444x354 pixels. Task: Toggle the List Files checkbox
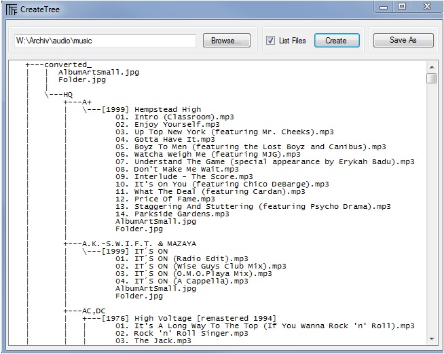270,41
